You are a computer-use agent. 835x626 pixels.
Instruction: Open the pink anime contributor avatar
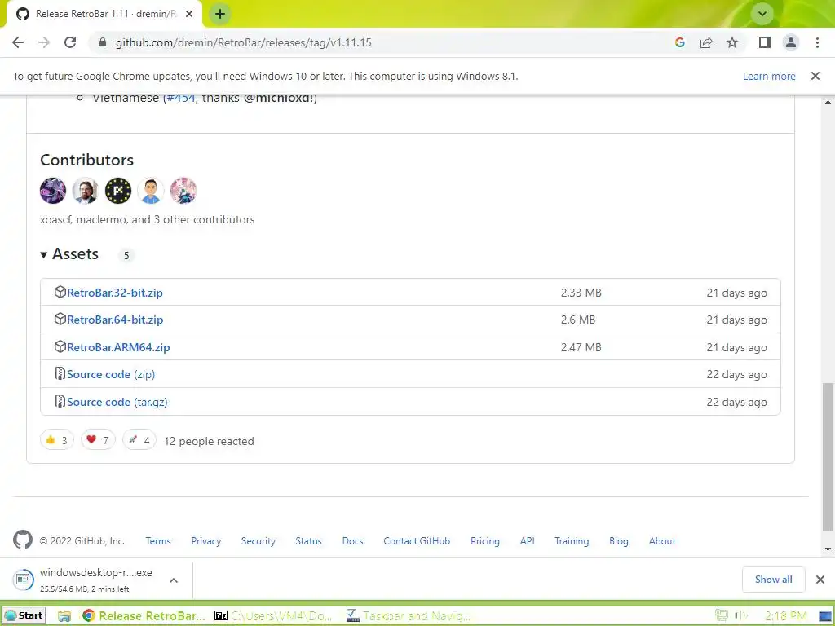(183, 191)
